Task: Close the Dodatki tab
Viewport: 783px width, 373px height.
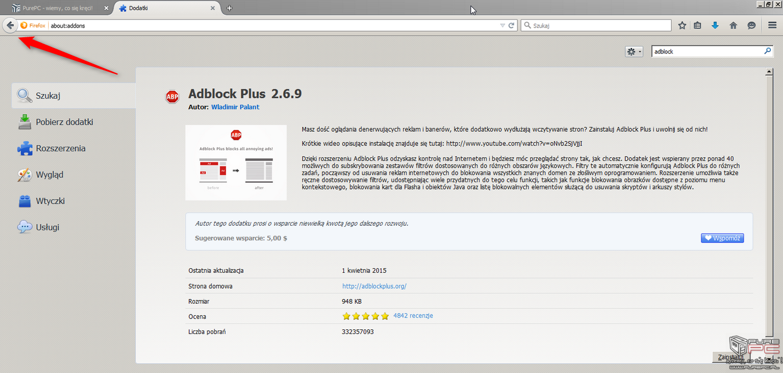Action: click(x=213, y=8)
